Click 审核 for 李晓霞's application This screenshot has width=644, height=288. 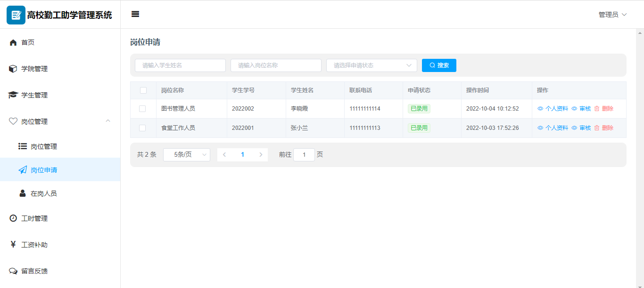pyautogui.click(x=581, y=109)
